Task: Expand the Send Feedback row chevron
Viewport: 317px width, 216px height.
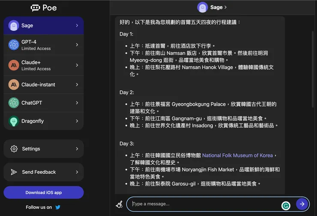Action: tap(77, 172)
